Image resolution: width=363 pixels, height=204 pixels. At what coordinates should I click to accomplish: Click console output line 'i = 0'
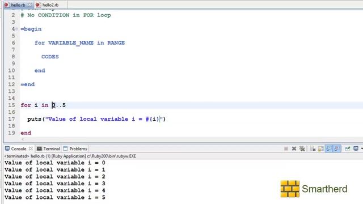coord(54,163)
